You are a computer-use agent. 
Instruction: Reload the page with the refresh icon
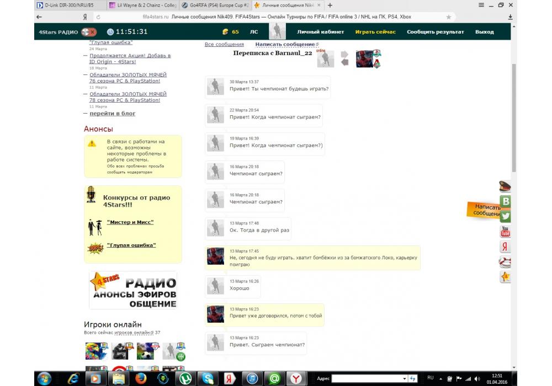click(x=98, y=17)
